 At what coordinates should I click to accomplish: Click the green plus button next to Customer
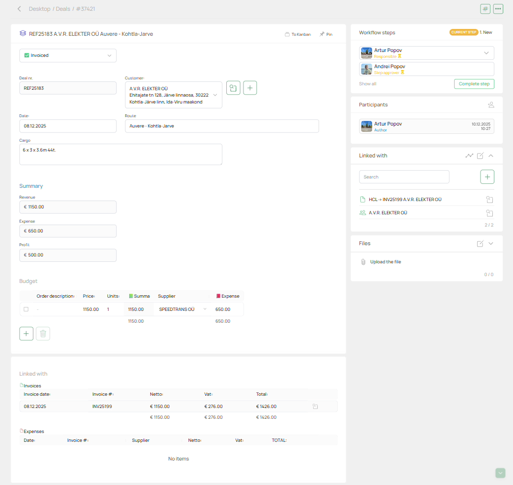[250, 88]
